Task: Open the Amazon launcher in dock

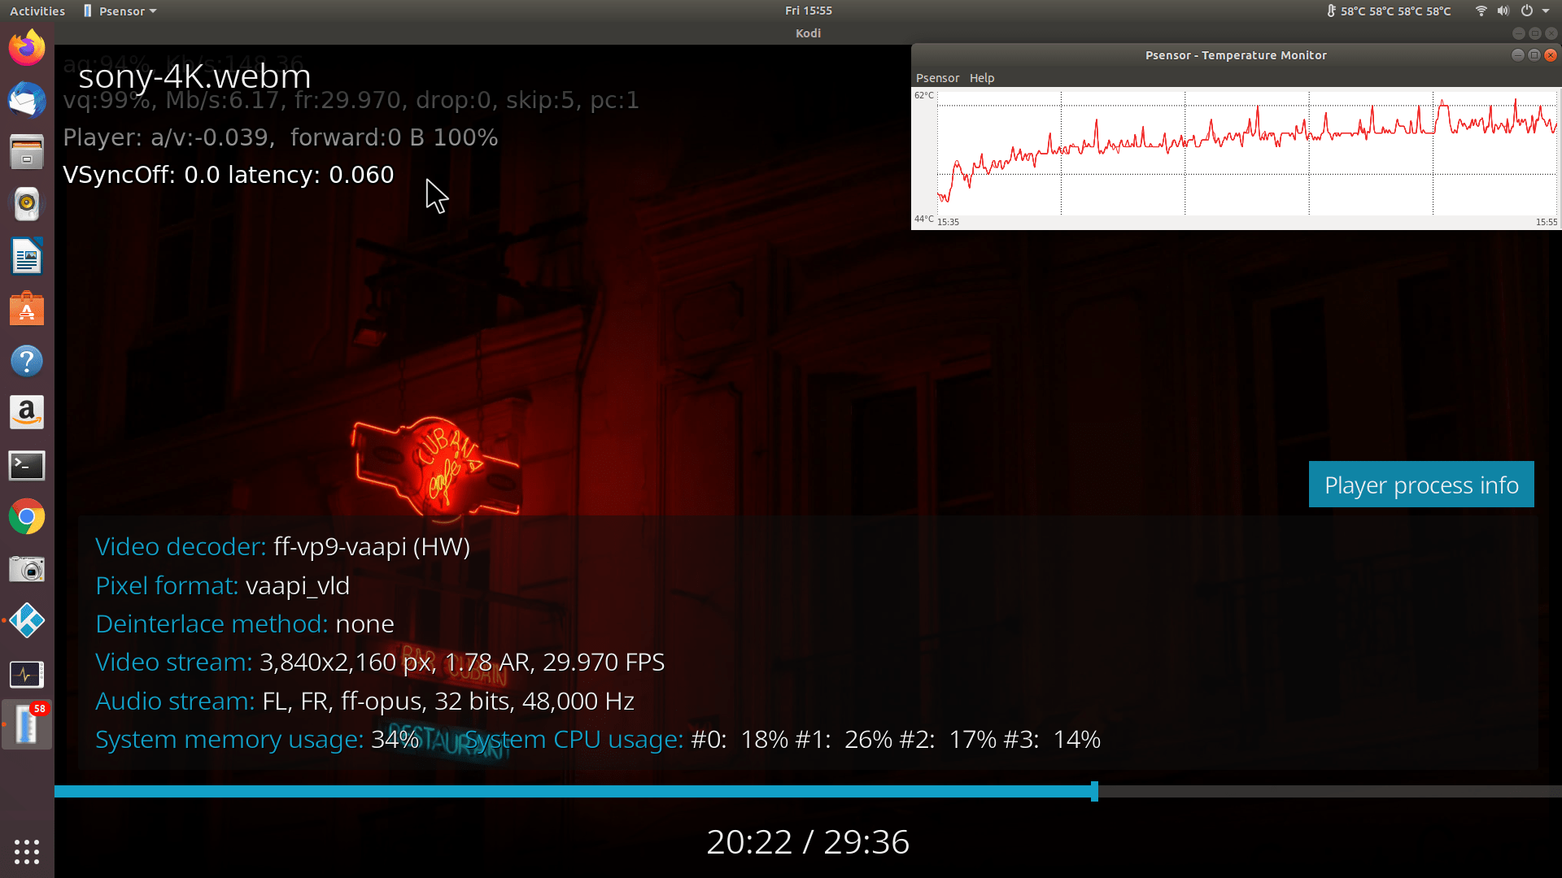Action: [x=27, y=413]
